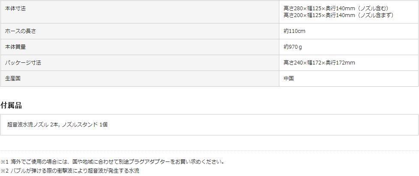
Task: Click the 生産国 row label
Action: click(12, 79)
